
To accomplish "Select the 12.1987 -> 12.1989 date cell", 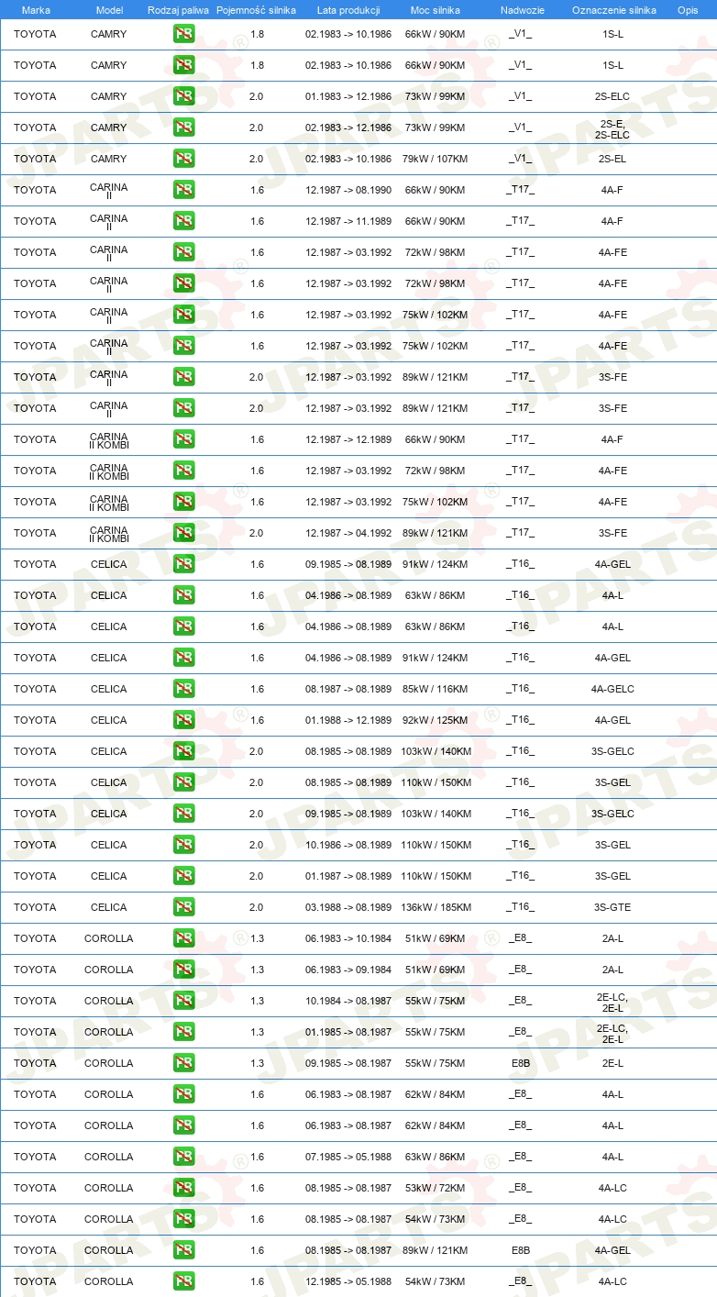I will point(348,439).
